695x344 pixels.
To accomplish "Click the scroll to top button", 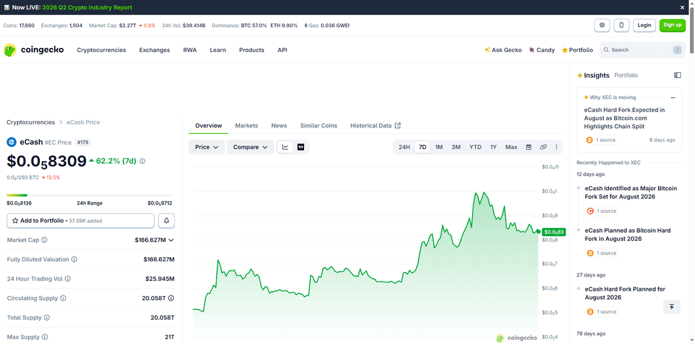I will [x=671, y=307].
